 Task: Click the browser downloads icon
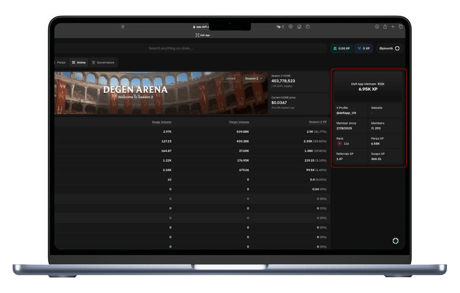377,27
